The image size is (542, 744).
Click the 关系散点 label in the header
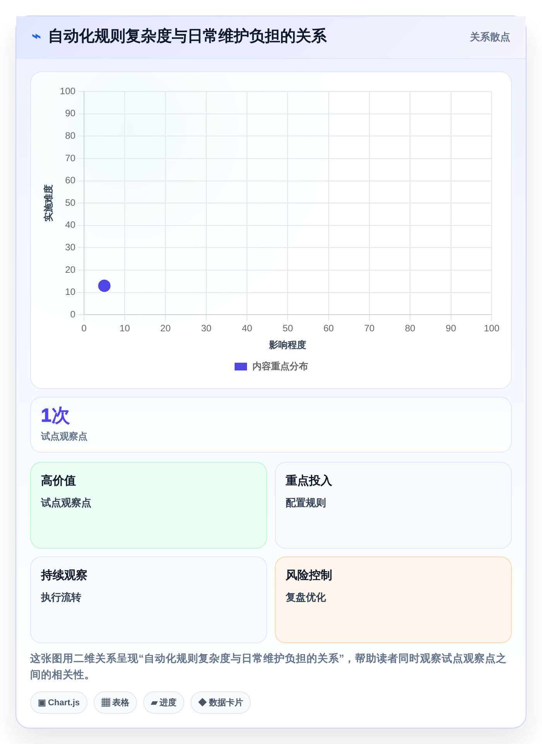490,37
